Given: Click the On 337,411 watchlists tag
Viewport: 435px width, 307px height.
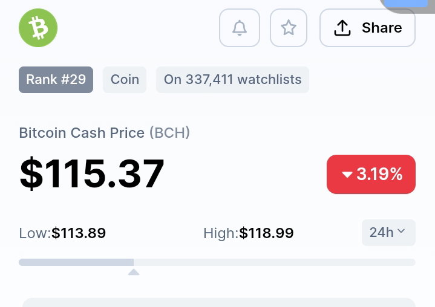Looking at the screenshot, I should point(232,80).
